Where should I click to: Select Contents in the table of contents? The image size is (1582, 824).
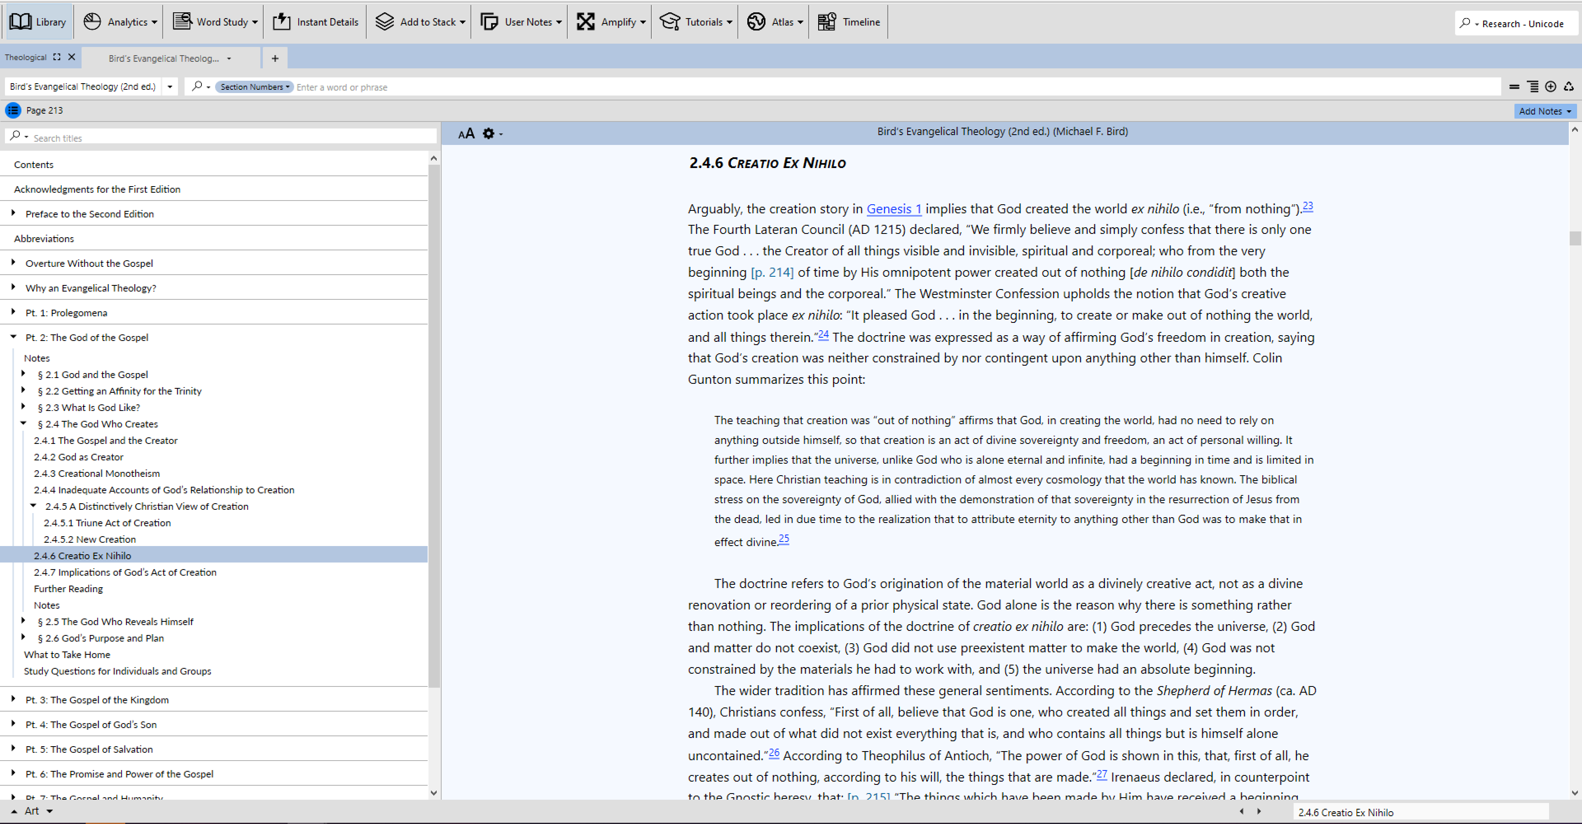coord(34,165)
